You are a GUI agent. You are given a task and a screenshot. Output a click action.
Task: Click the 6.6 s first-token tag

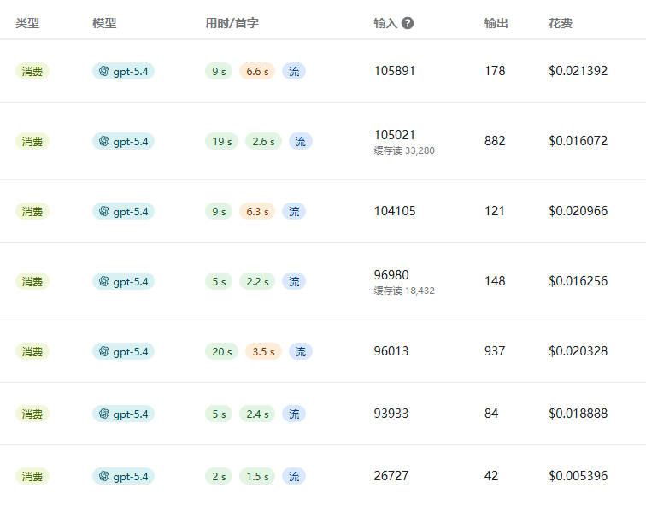pyautogui.click(x=257, y=71)
